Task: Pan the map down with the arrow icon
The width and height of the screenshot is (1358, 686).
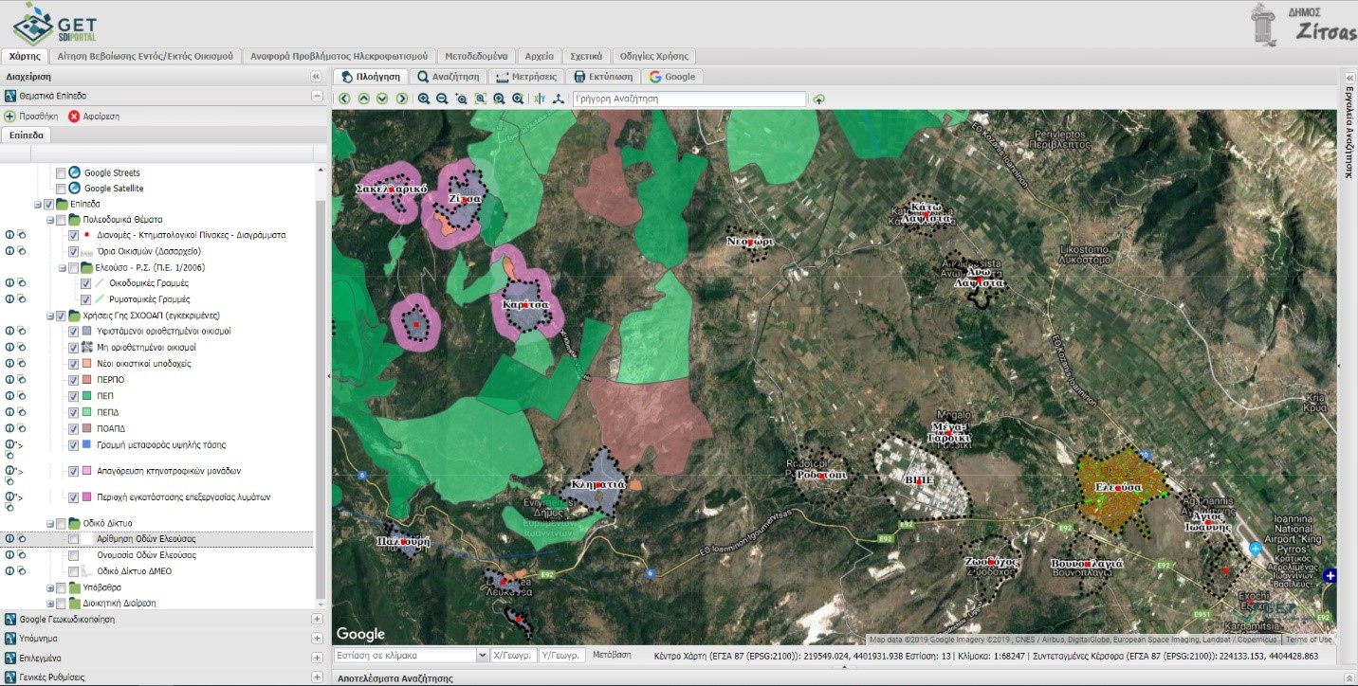Action: click(382, 99)
